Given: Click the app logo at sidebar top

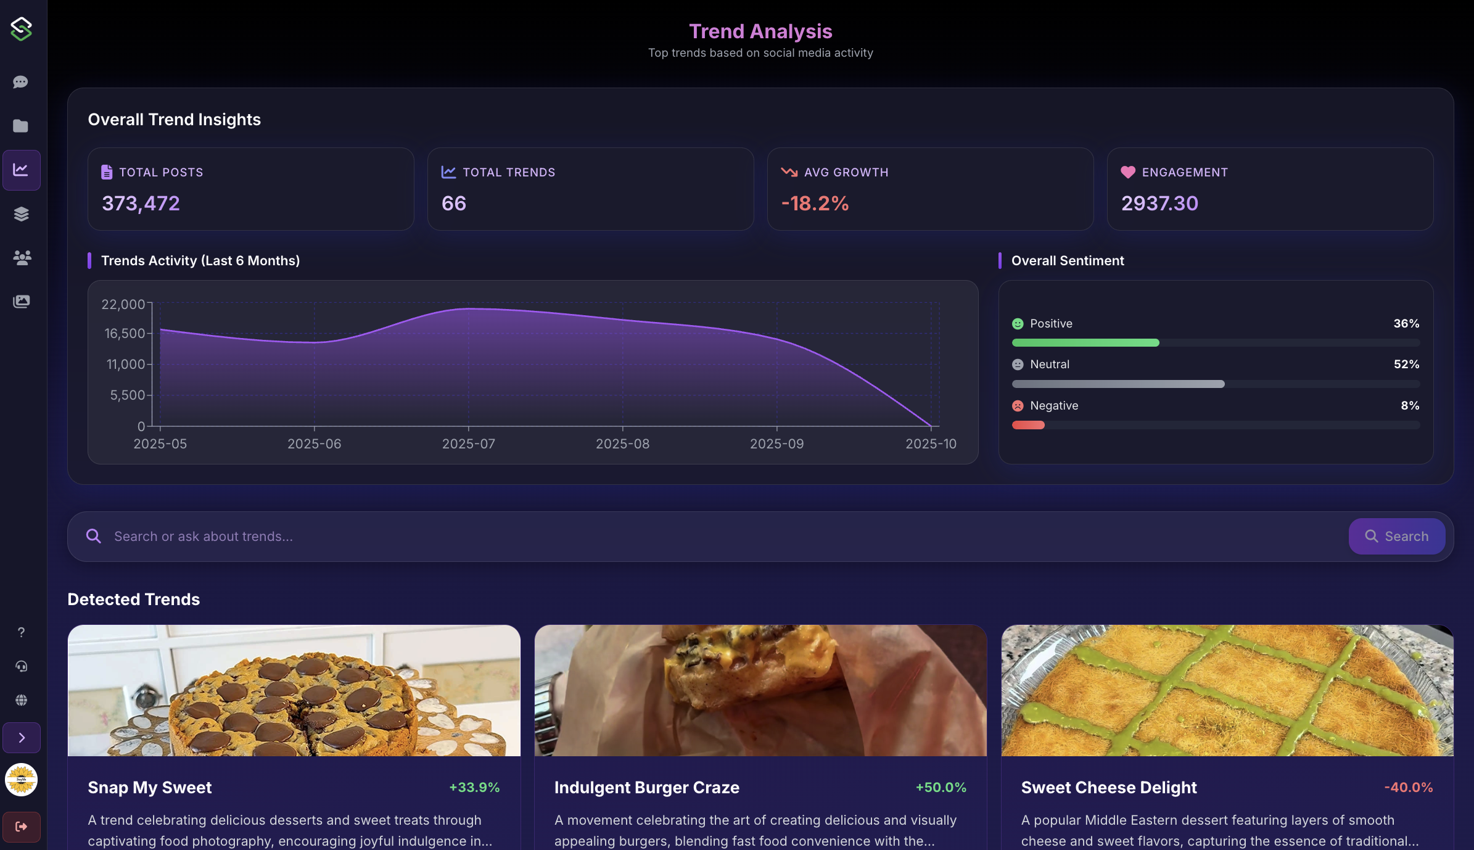Looking at the screenshot, I should (x=20, y=28).
